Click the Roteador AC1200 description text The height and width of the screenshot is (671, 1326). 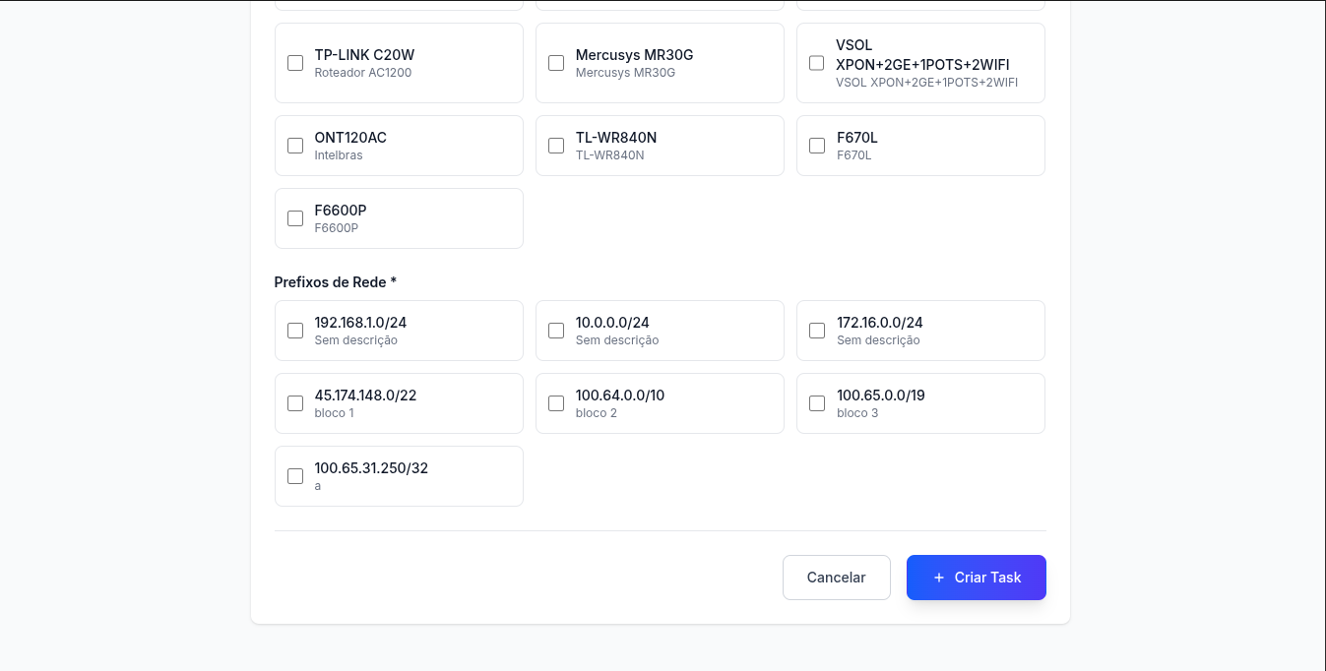[x=362, y=73]
